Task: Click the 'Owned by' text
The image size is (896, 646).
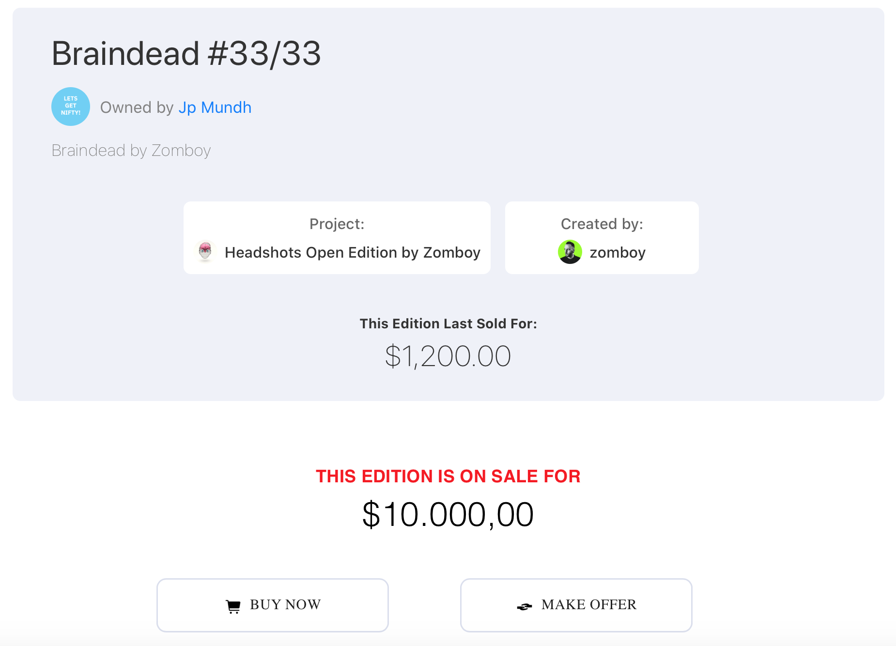Action: tap(137, 108)
